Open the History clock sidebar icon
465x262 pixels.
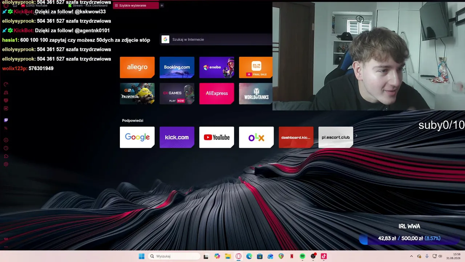(6, 148)
